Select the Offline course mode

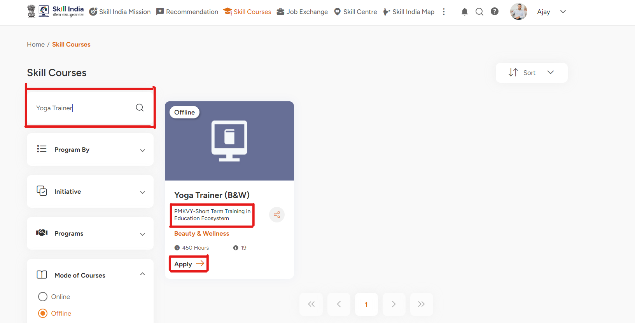[43, 313]
